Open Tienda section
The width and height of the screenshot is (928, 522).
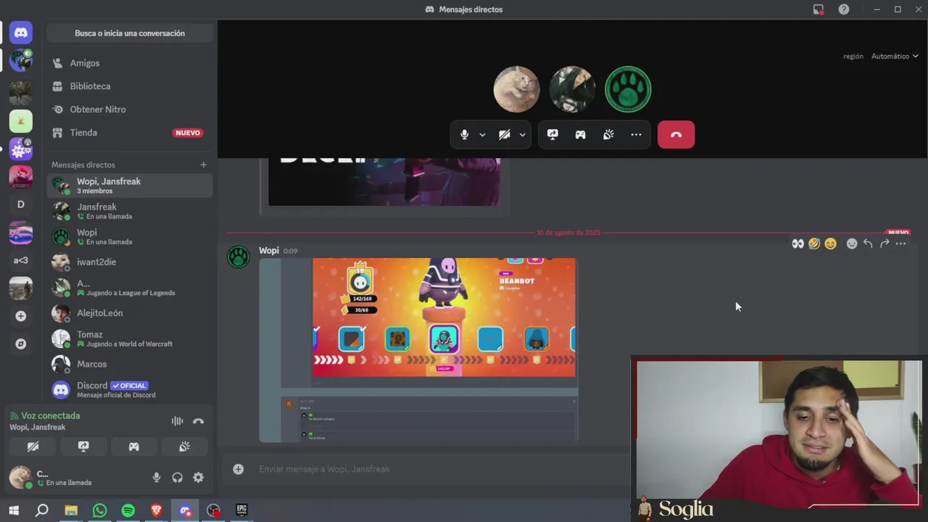pyautogui.click(x=130, y=133)
